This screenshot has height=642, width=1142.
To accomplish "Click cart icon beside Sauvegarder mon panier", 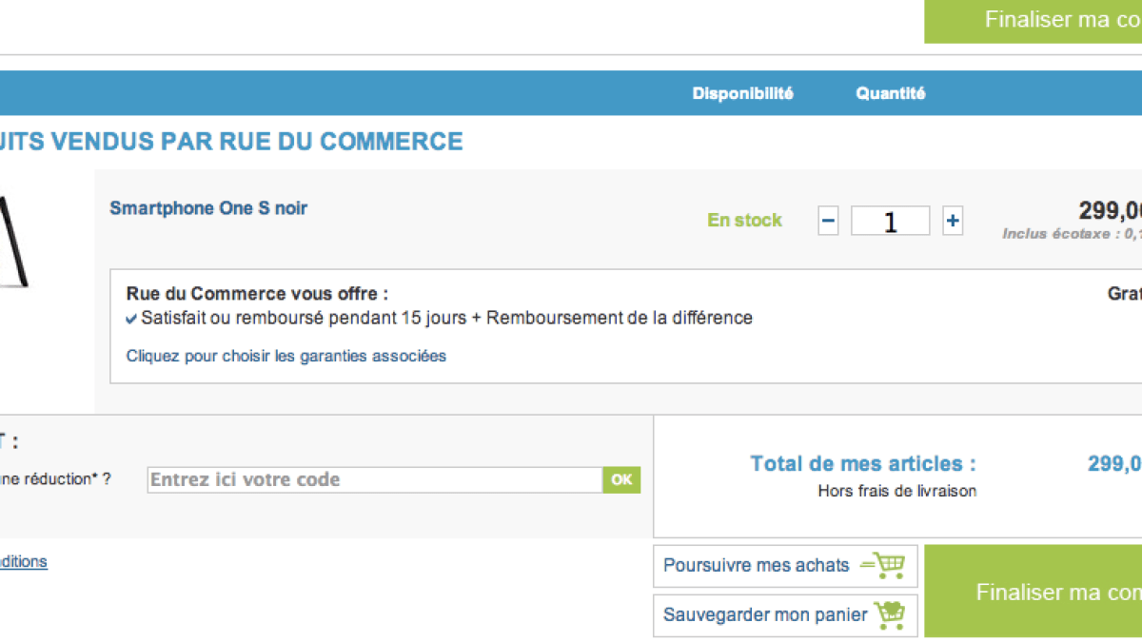I will [889, 614].
